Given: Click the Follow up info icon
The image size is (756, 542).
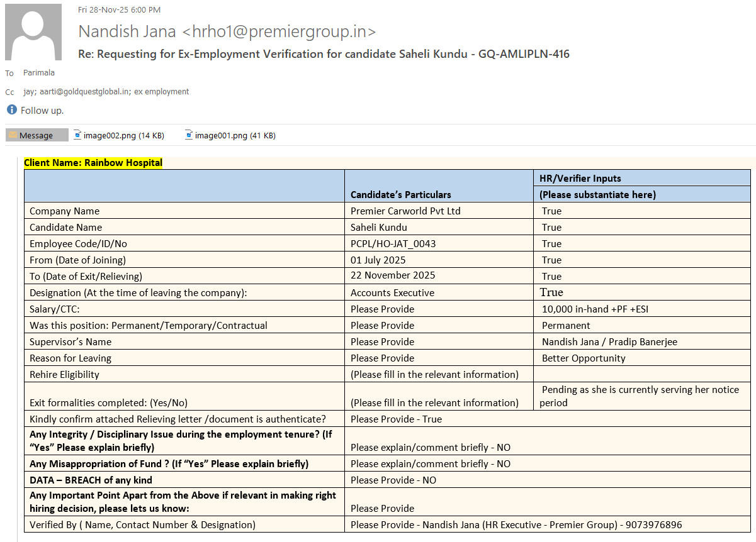Looking at the screenshot, I should (11, 110).
